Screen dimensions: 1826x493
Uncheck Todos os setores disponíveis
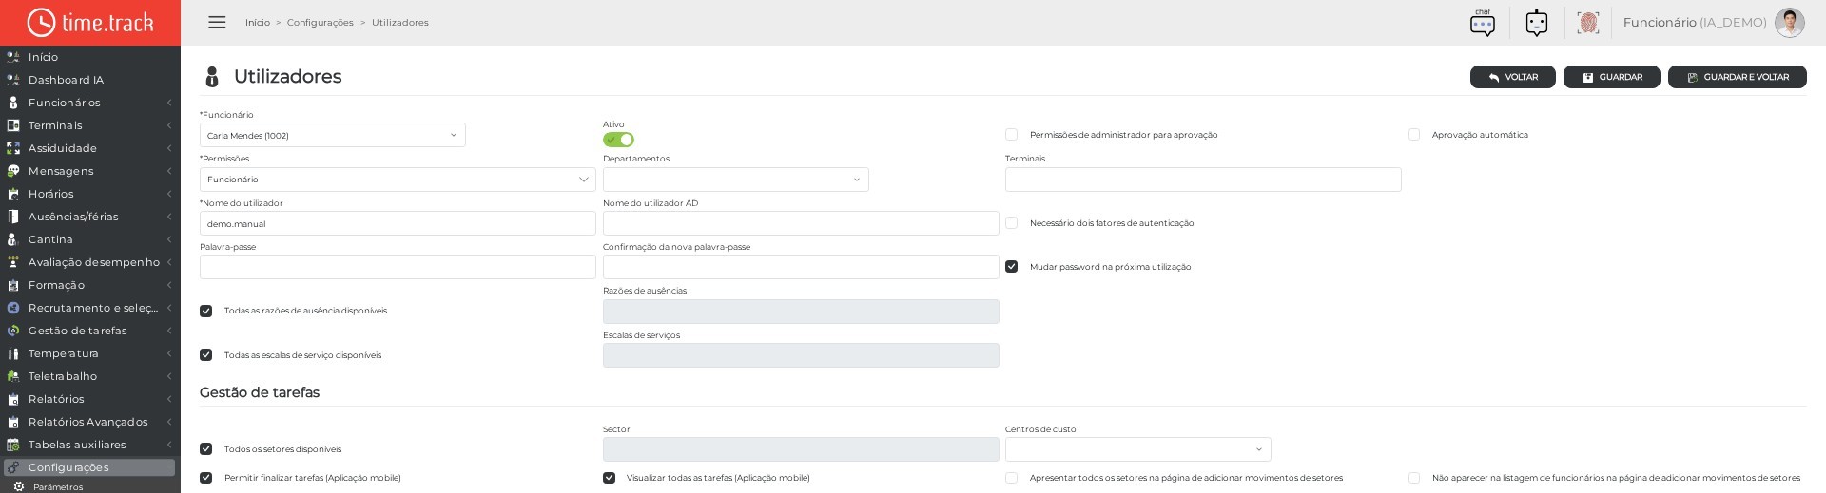[206, 449]
